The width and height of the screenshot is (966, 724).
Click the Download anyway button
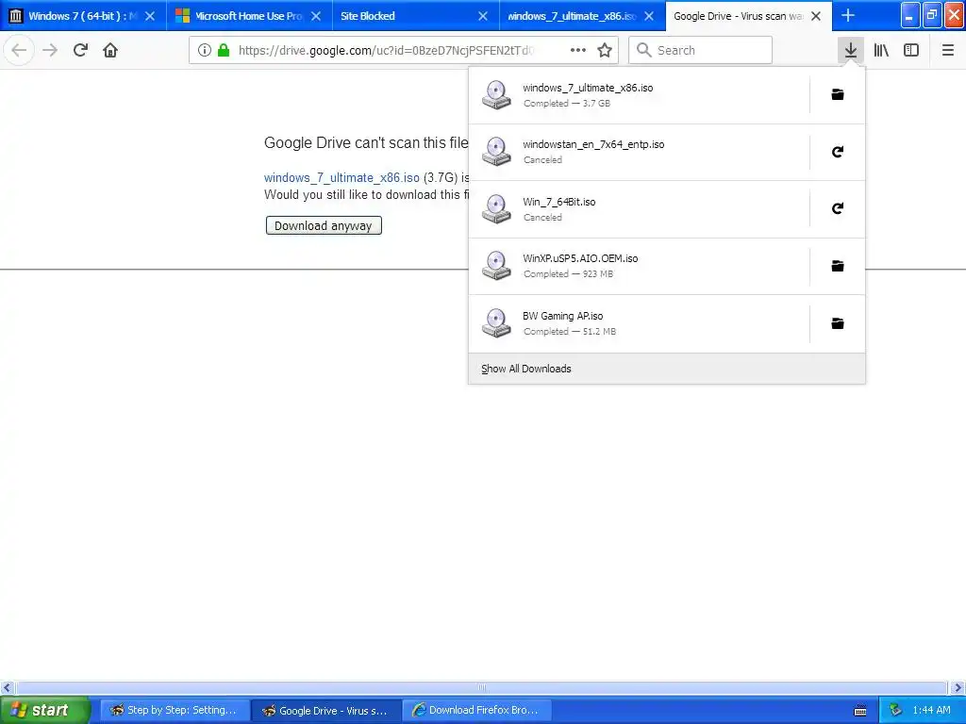324,225
